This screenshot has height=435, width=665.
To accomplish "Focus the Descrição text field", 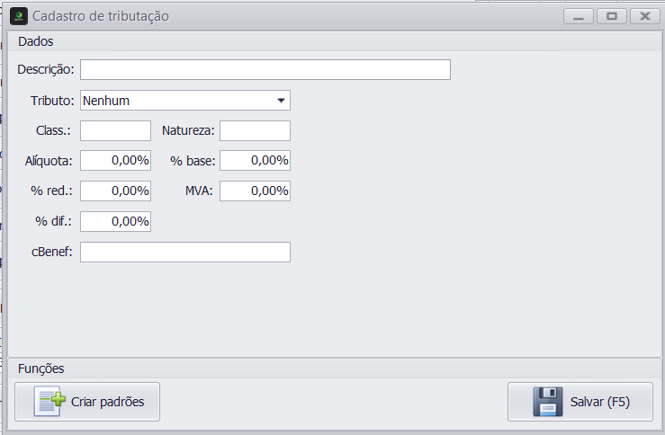I will (x=265, y=69).
